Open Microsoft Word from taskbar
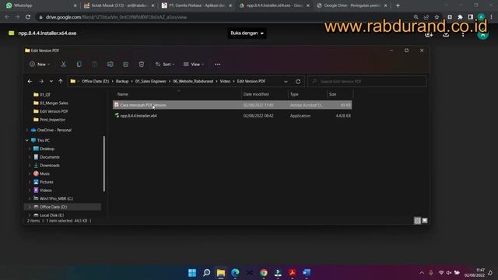The image size is (498, 280). coord(307,273)
